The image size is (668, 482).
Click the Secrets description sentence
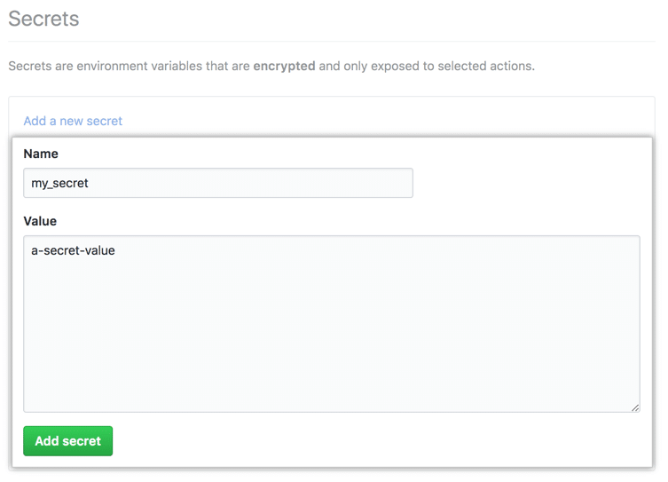pos(271,66)
